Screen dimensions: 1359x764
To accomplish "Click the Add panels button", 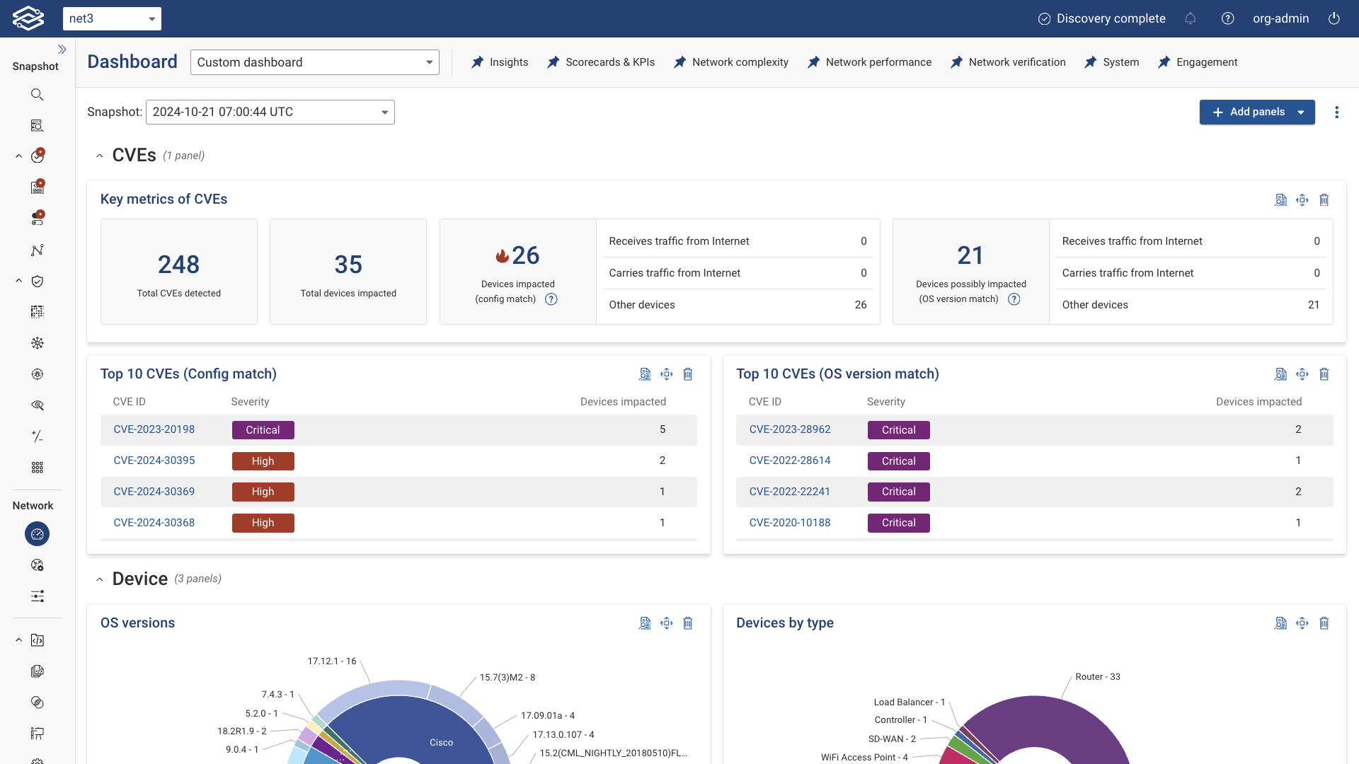I will pyautogui.click(x=1248, y=112).
